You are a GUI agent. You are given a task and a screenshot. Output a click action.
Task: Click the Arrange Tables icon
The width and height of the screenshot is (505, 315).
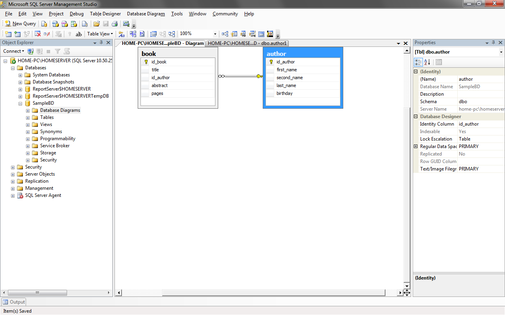point(171,34)
